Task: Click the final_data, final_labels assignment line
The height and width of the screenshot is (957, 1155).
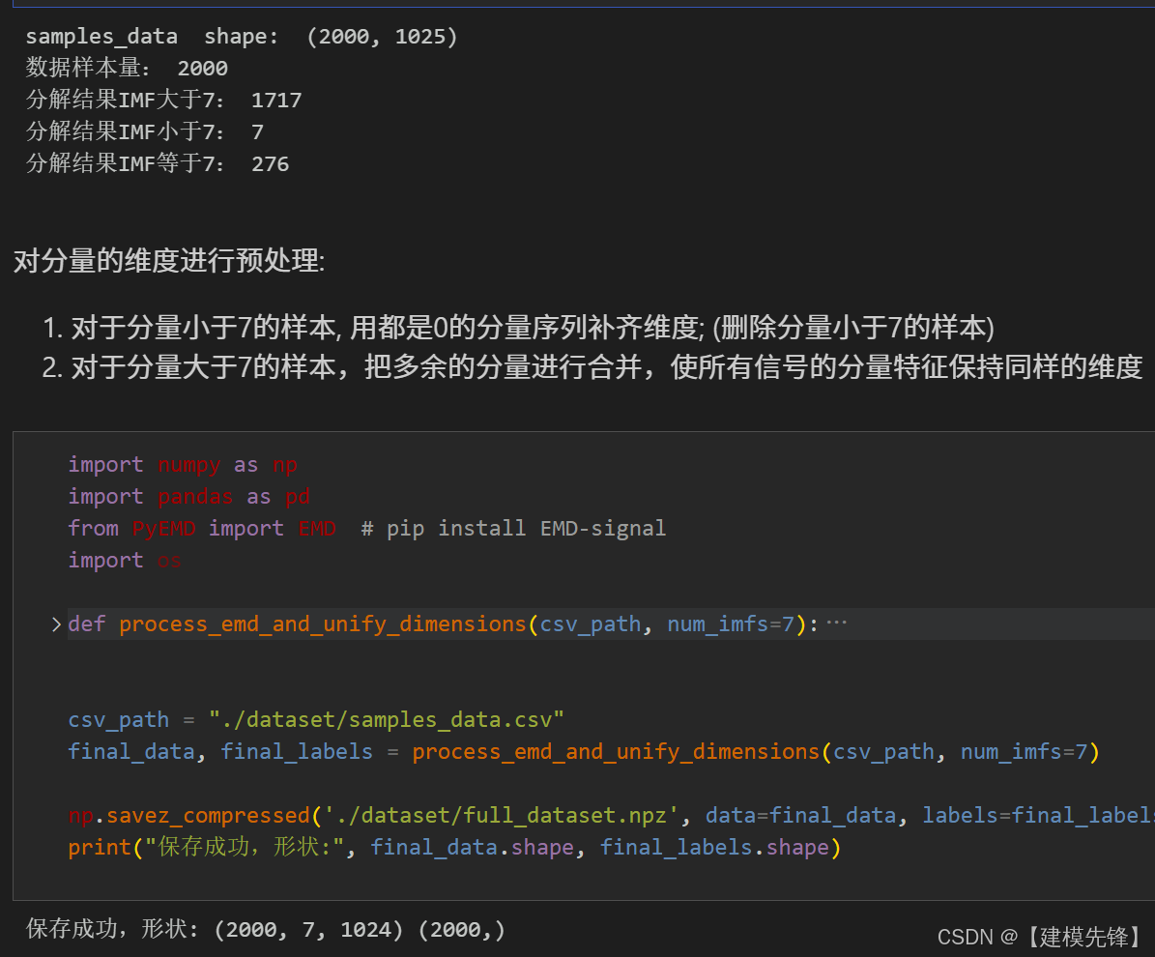Action: pyautogui.click(x=584, y=751)
